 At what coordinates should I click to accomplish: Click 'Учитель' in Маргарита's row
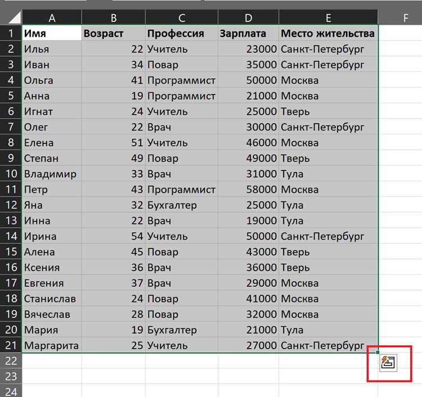[x=182, y=345]
